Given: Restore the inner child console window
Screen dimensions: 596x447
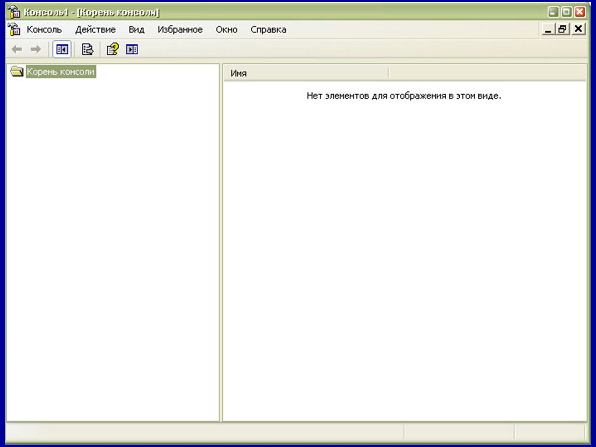Looking at the screenshot, I should click(562, 29).
